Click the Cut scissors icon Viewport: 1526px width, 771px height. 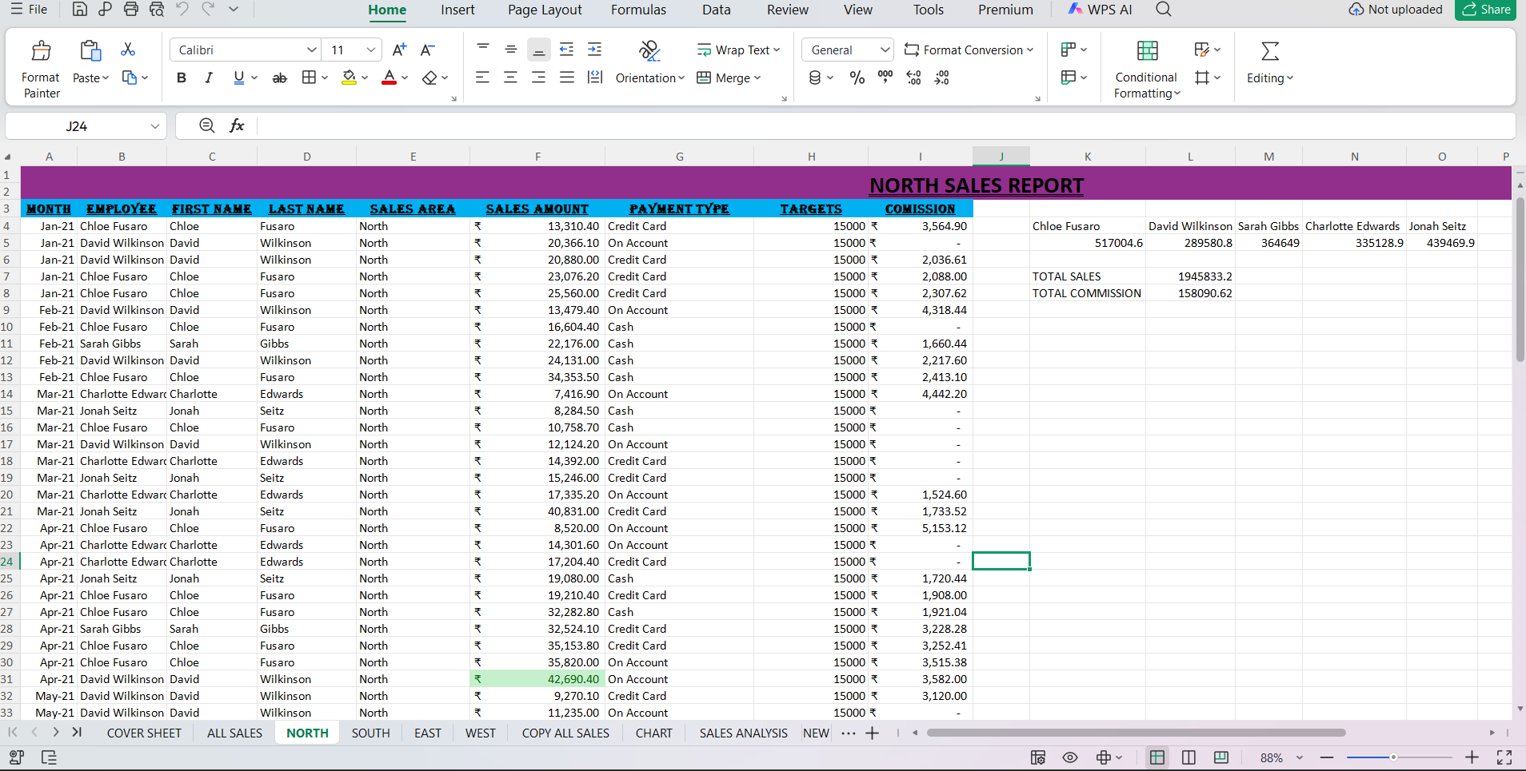tap(128, 50)
